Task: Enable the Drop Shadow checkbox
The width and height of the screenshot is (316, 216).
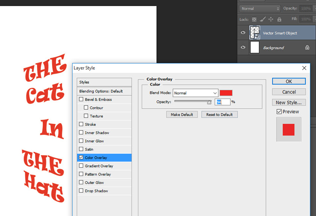Action: [x=81, y=191]
